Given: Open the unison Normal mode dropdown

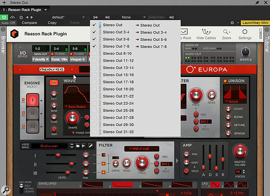Looking at the screenshot, I should tap(235, 101).
